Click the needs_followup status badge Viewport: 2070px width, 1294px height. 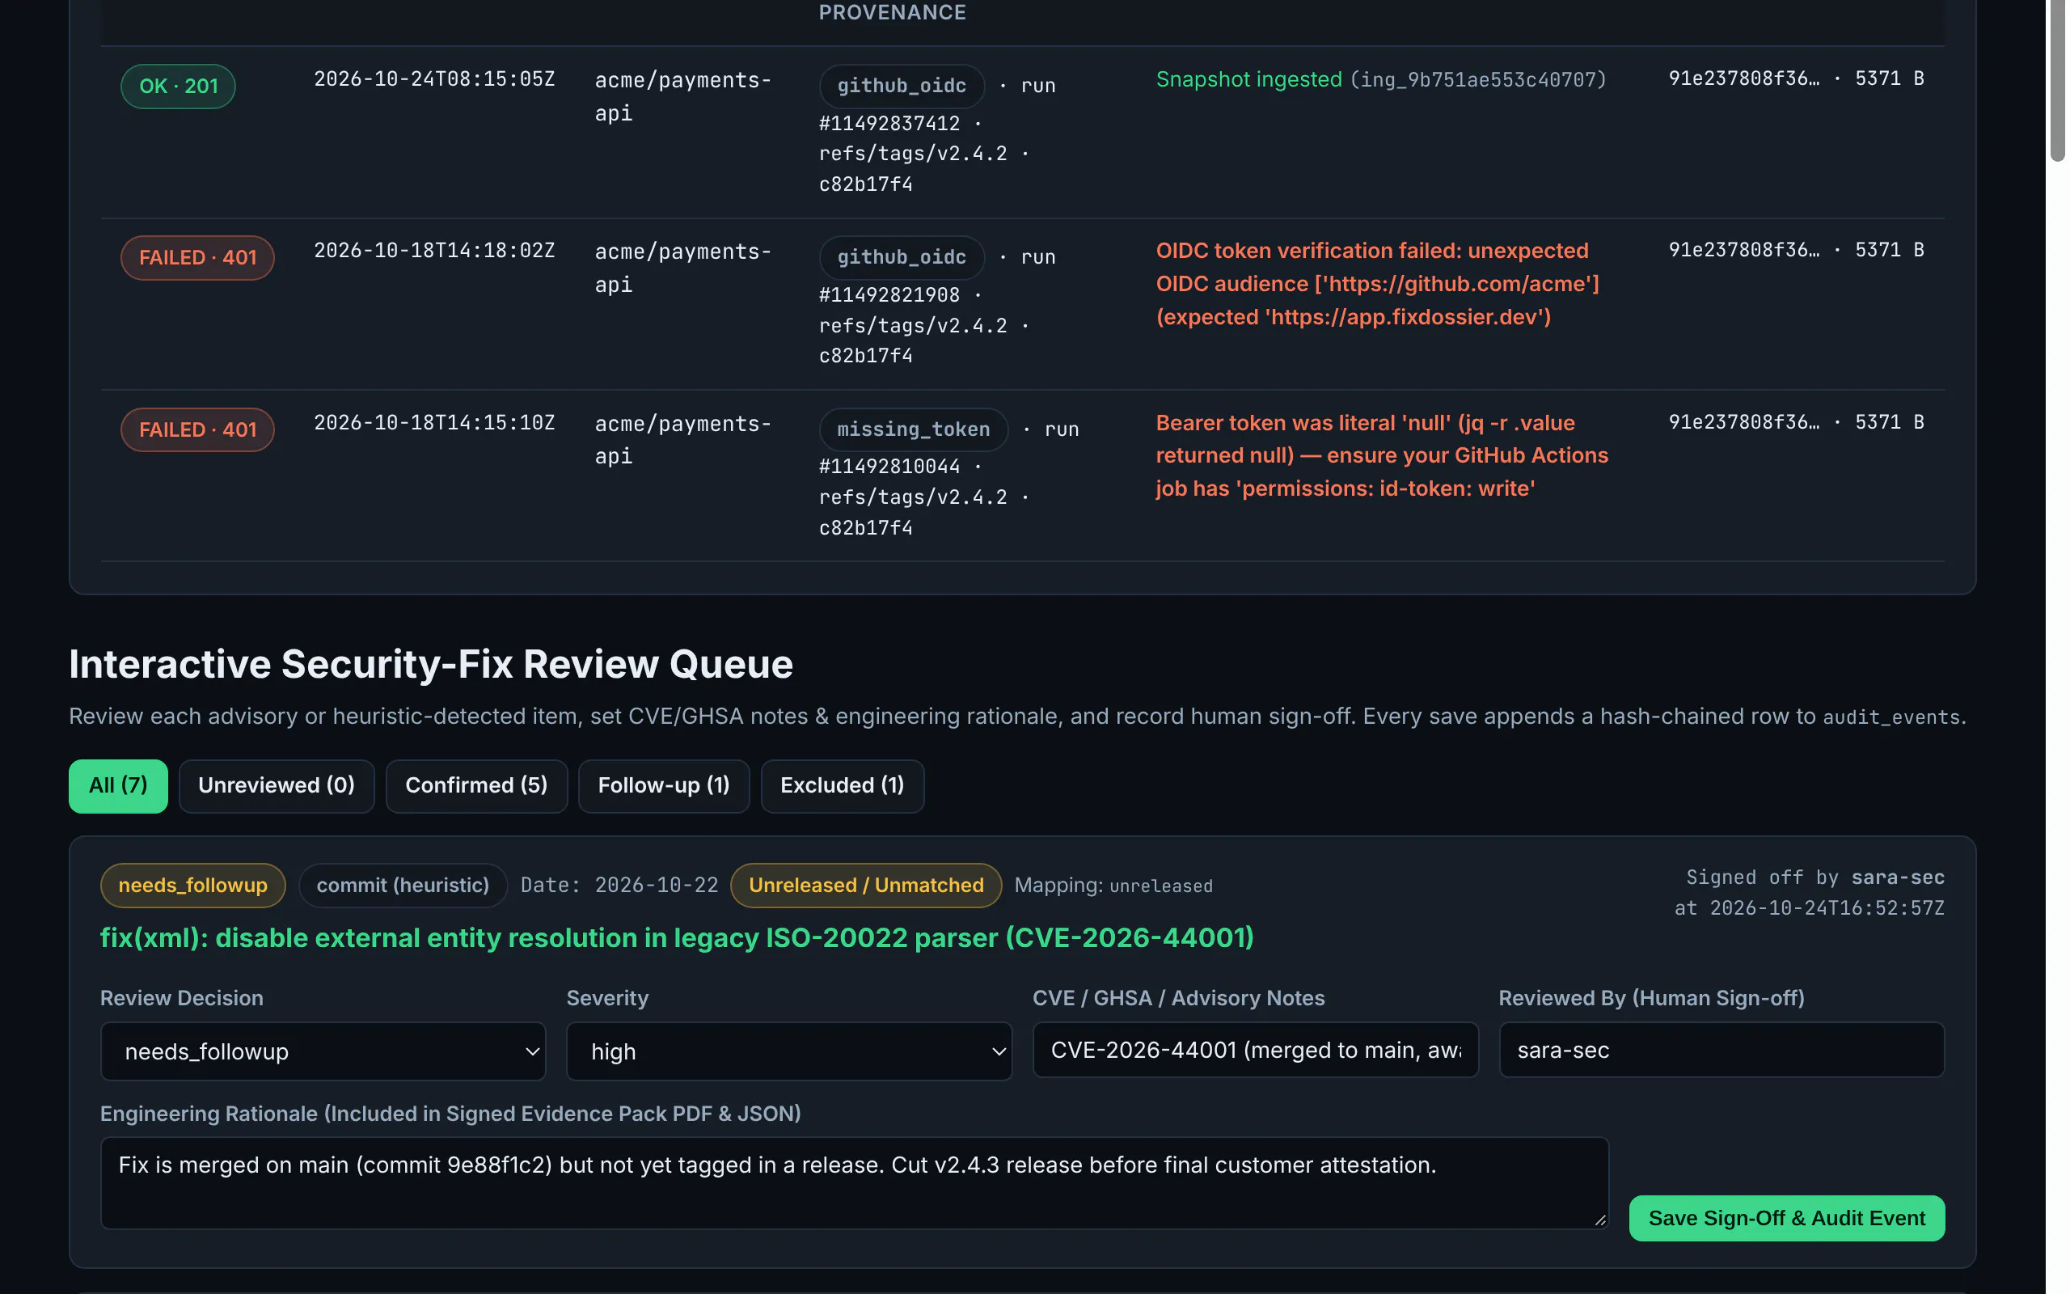pos(192,885)
